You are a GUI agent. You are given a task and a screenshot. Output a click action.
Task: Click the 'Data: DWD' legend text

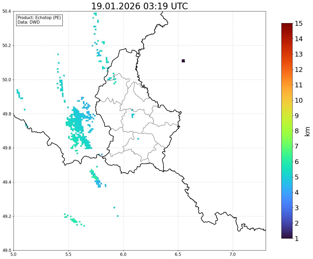click(x=28, y=22)
